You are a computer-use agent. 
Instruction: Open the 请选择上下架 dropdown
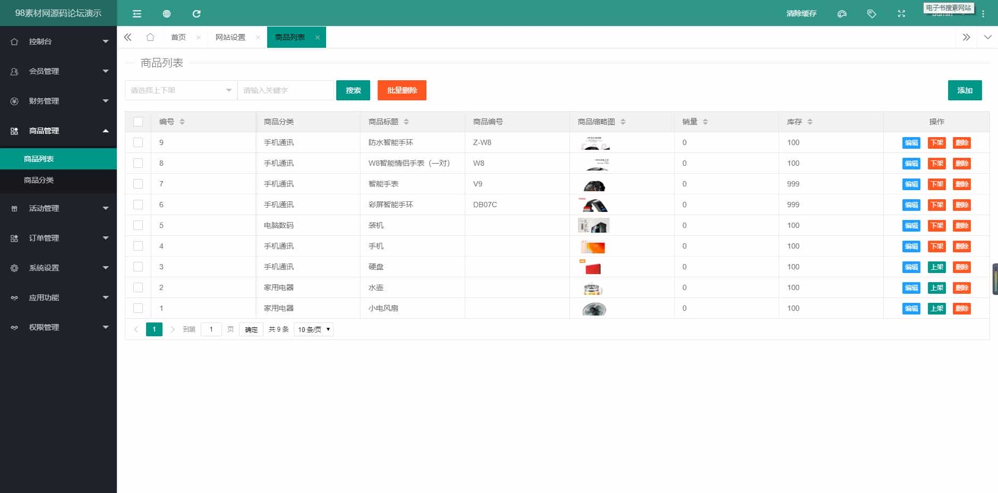(x=181, y=90)
